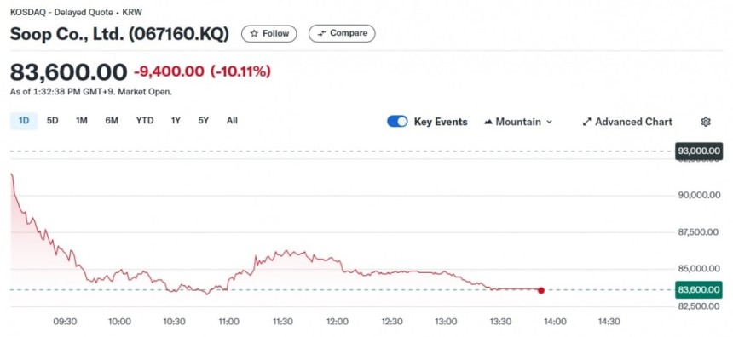Switch to the 1M range
Screen dimensions: 733x337
[x=81, y=121]
